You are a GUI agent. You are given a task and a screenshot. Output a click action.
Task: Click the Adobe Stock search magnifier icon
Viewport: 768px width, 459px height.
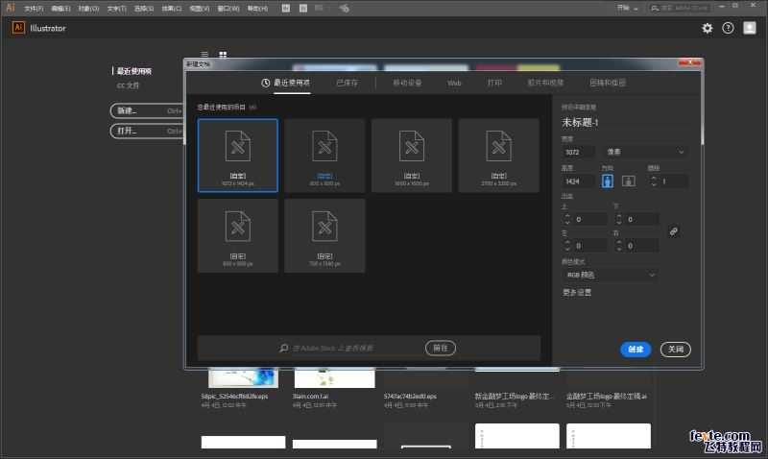click(284, 348)
